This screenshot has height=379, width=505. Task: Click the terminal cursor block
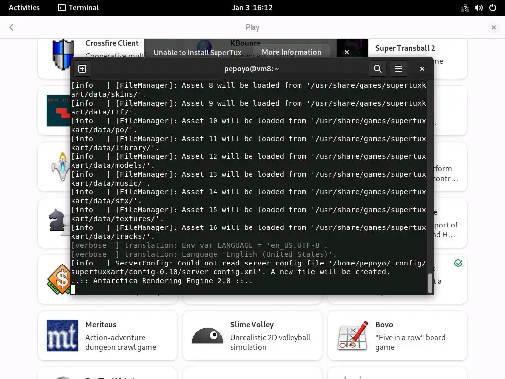click(x=73, y=290)
